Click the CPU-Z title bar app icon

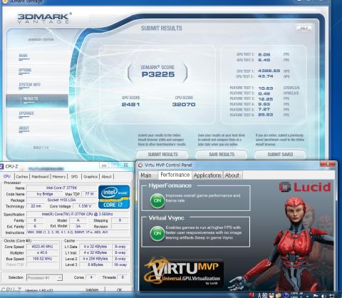1,166
